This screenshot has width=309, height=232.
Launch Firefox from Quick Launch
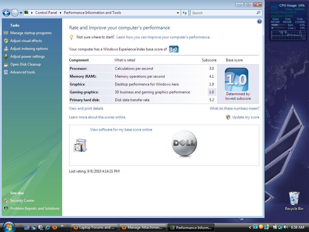point(55,227)
